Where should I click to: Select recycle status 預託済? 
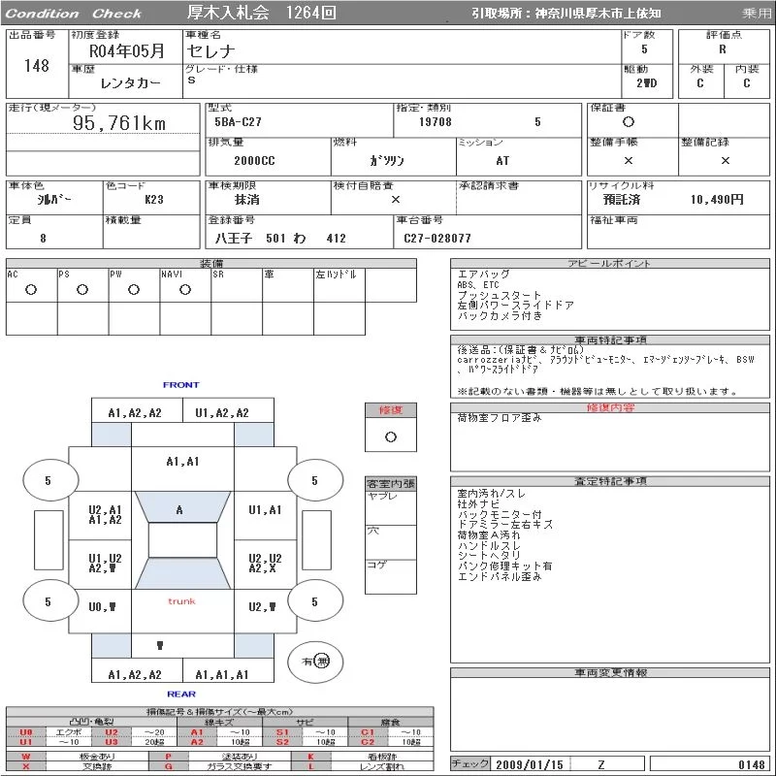pyautogui.click(x=622, y=199)
